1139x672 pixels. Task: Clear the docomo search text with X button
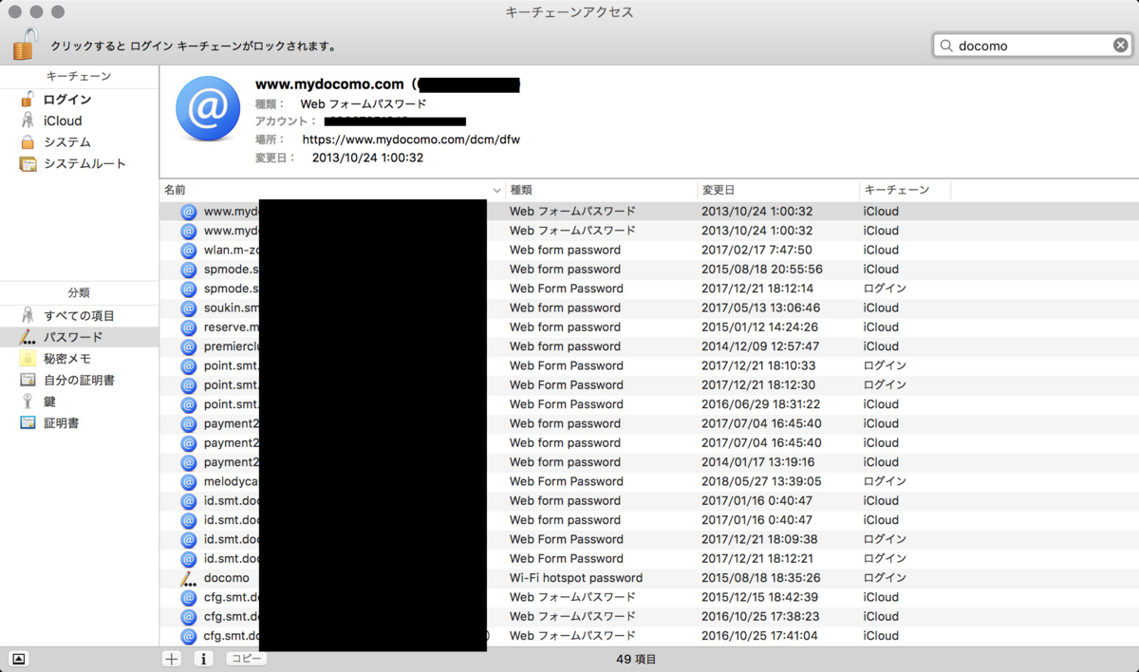coord(1121,45)
